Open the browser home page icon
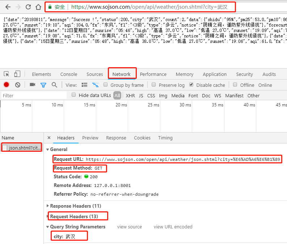 [x=38, y=7]
